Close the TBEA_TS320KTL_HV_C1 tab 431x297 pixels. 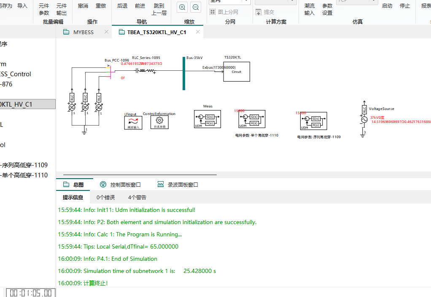click(198, 32)
